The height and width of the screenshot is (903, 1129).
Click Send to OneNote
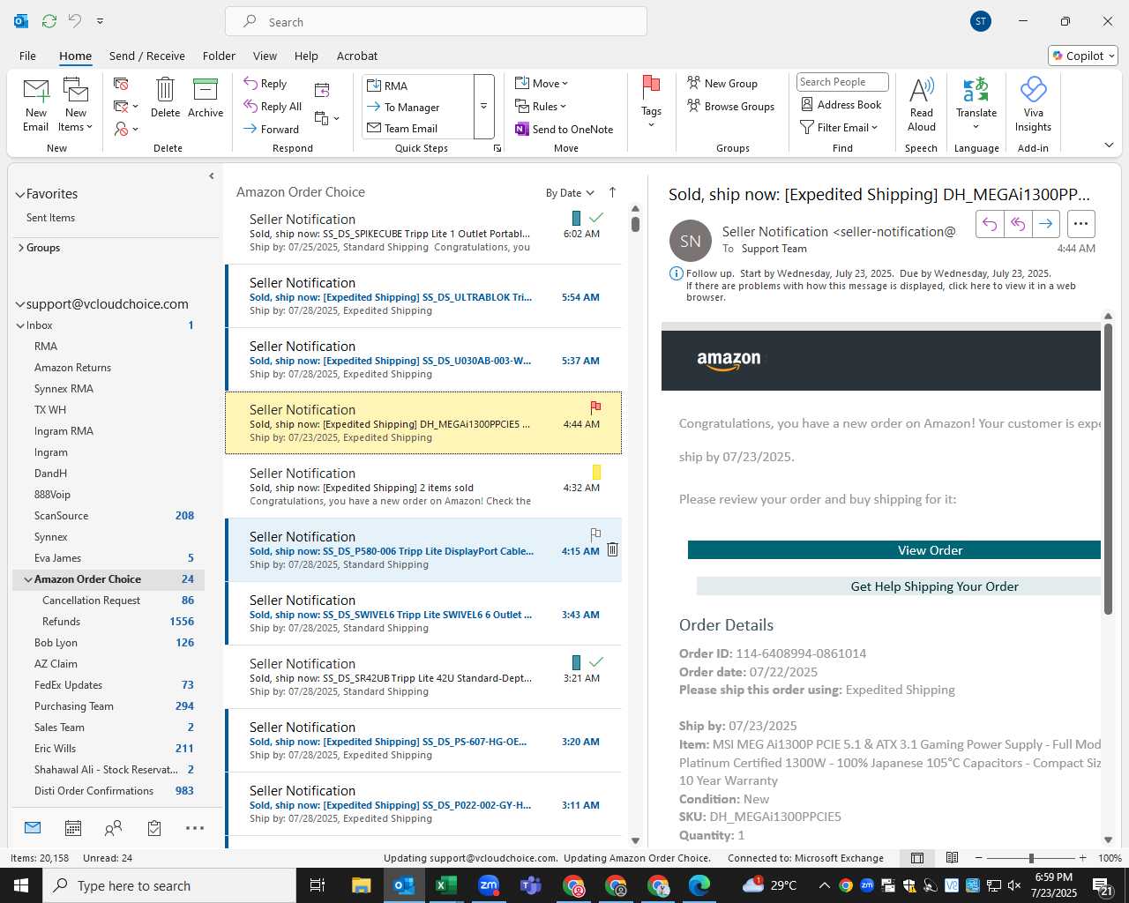(564, 130)
